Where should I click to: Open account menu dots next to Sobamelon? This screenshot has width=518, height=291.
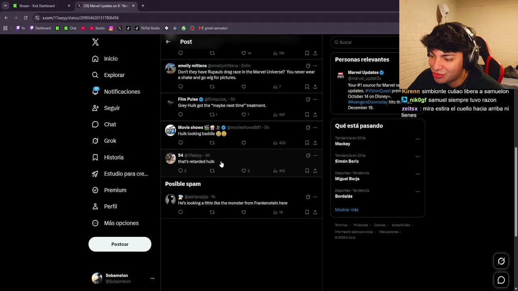point(152,278)
